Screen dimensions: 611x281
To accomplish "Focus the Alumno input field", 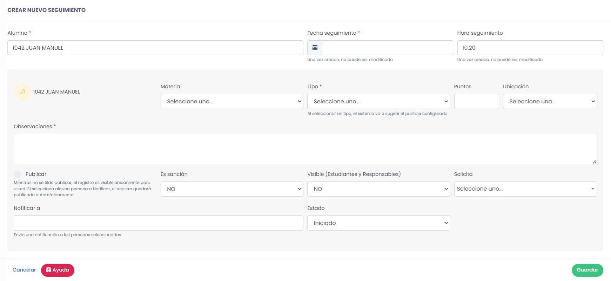I will (155, 48).
